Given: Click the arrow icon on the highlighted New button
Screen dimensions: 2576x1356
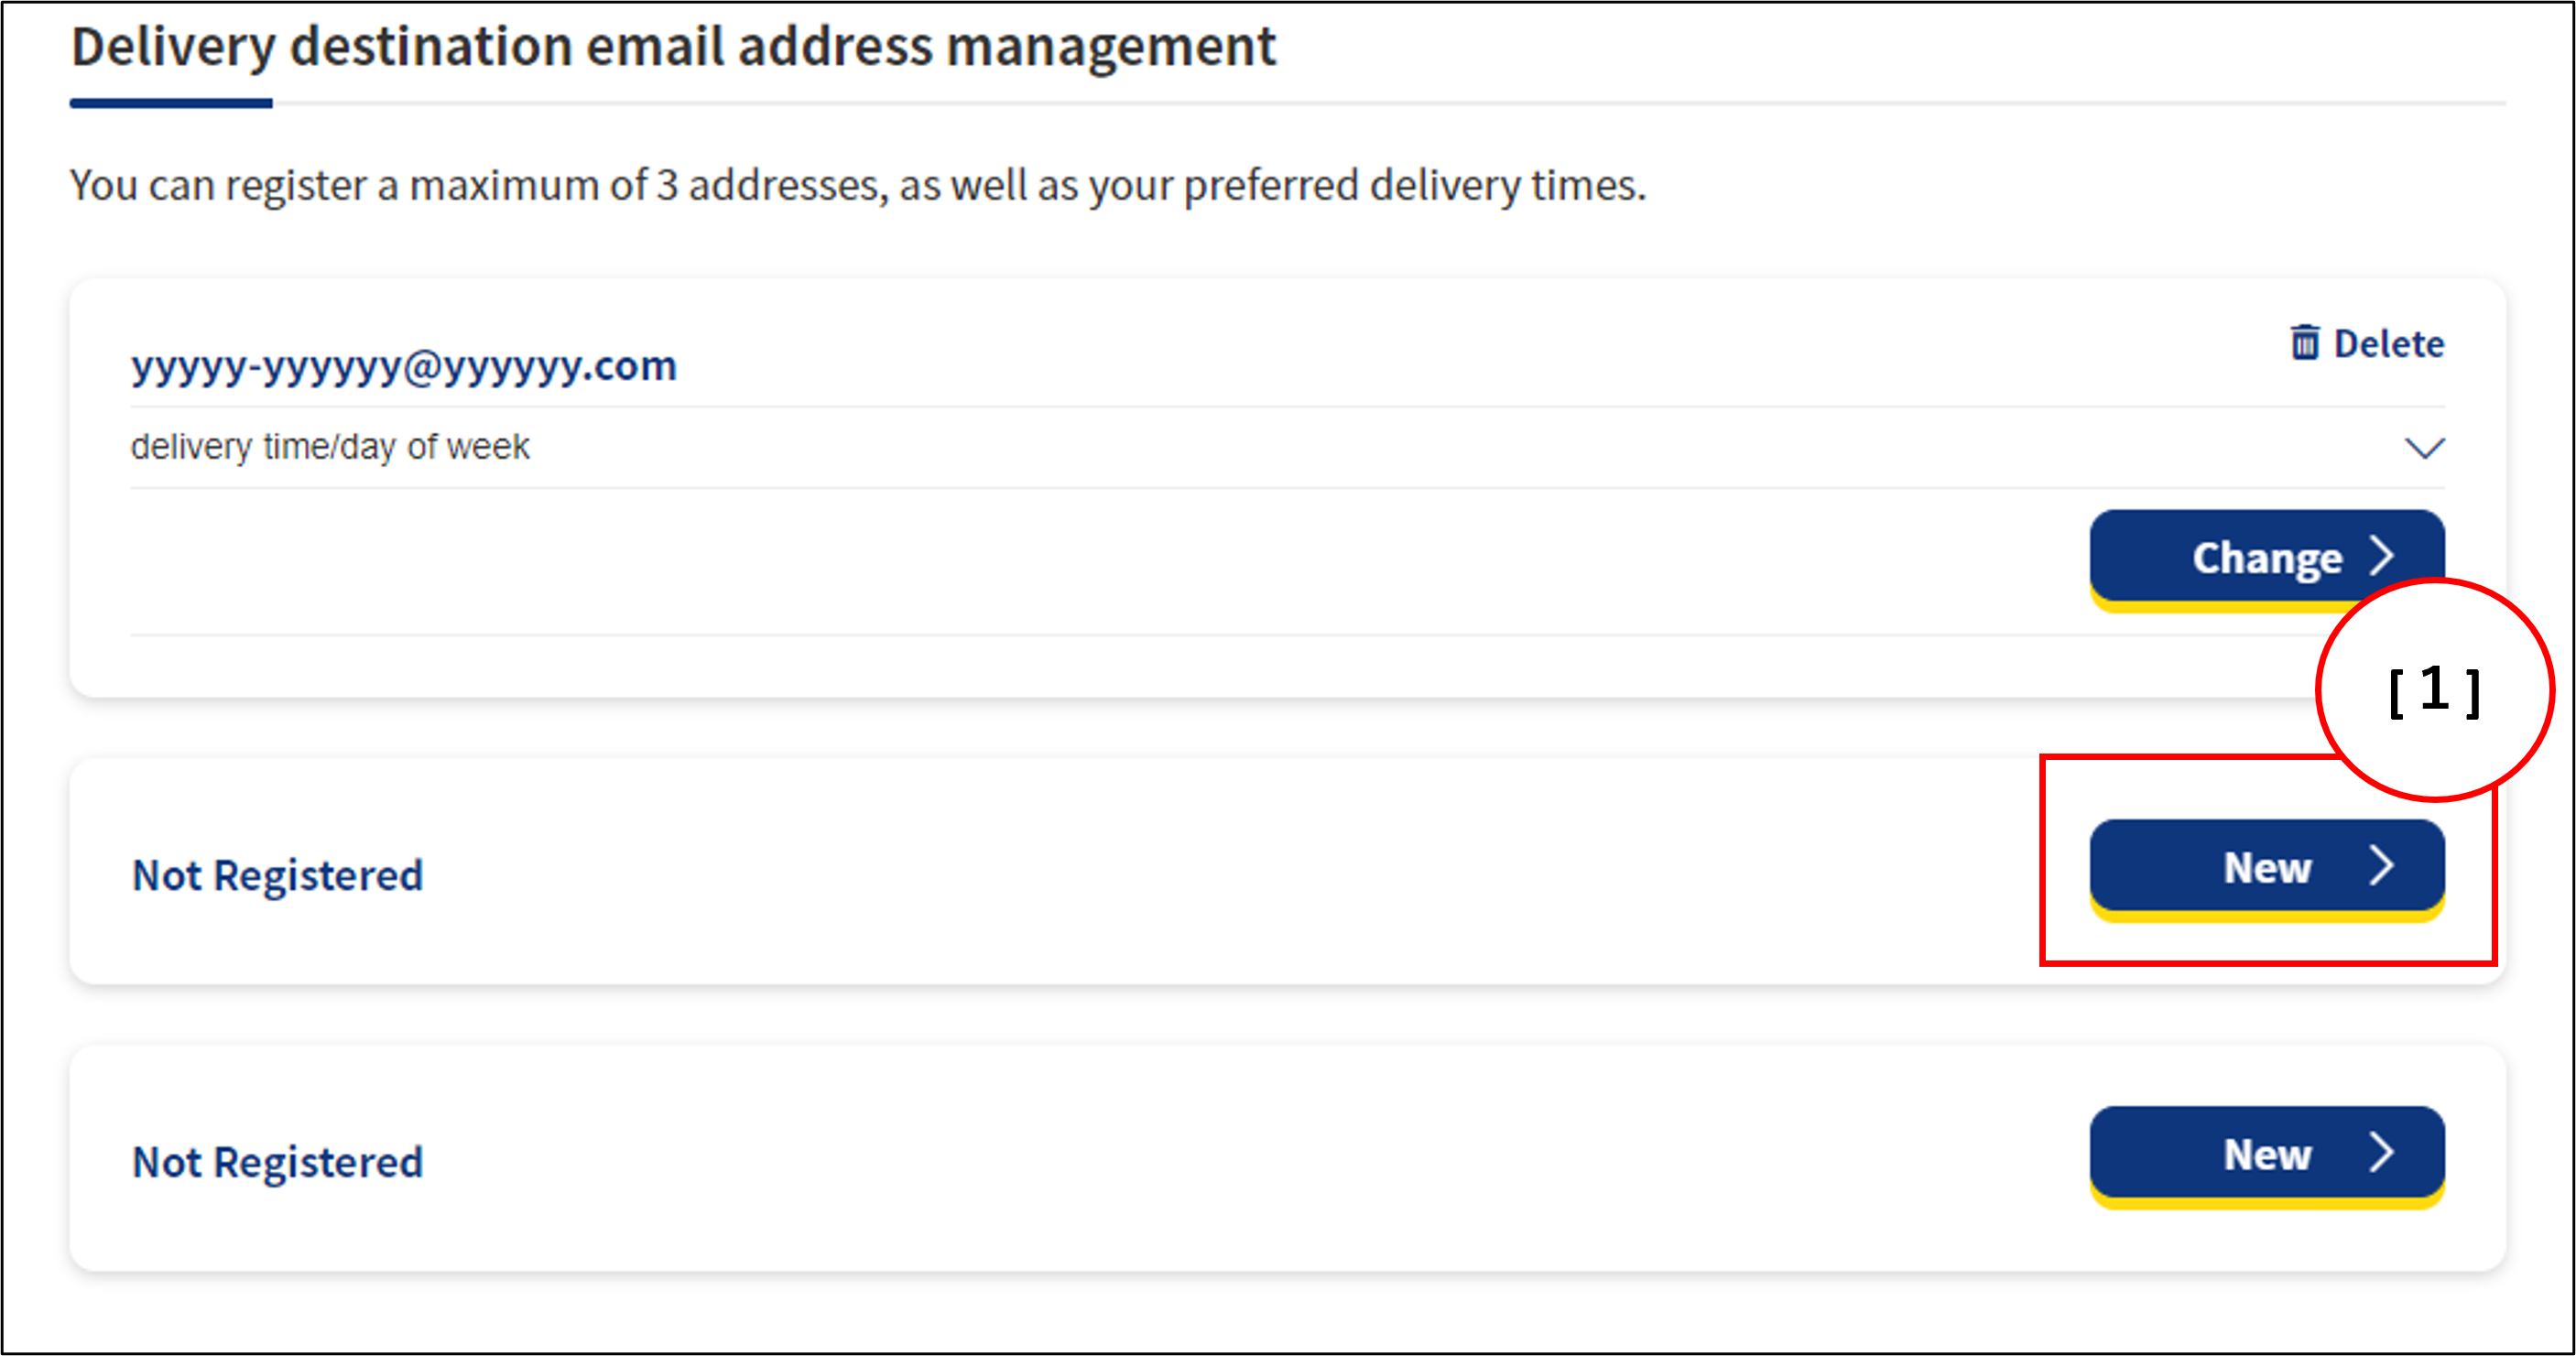Looking at the screenshot, I should click(2382, 866).
